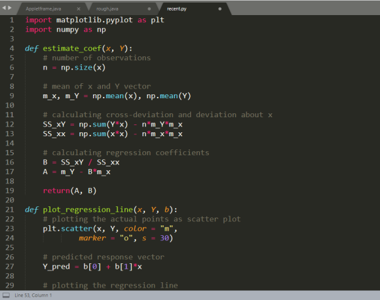The width and height of the screenshot is (380, 300).
Task: Close the Appletframe.java tab
Action: point(79,9)
